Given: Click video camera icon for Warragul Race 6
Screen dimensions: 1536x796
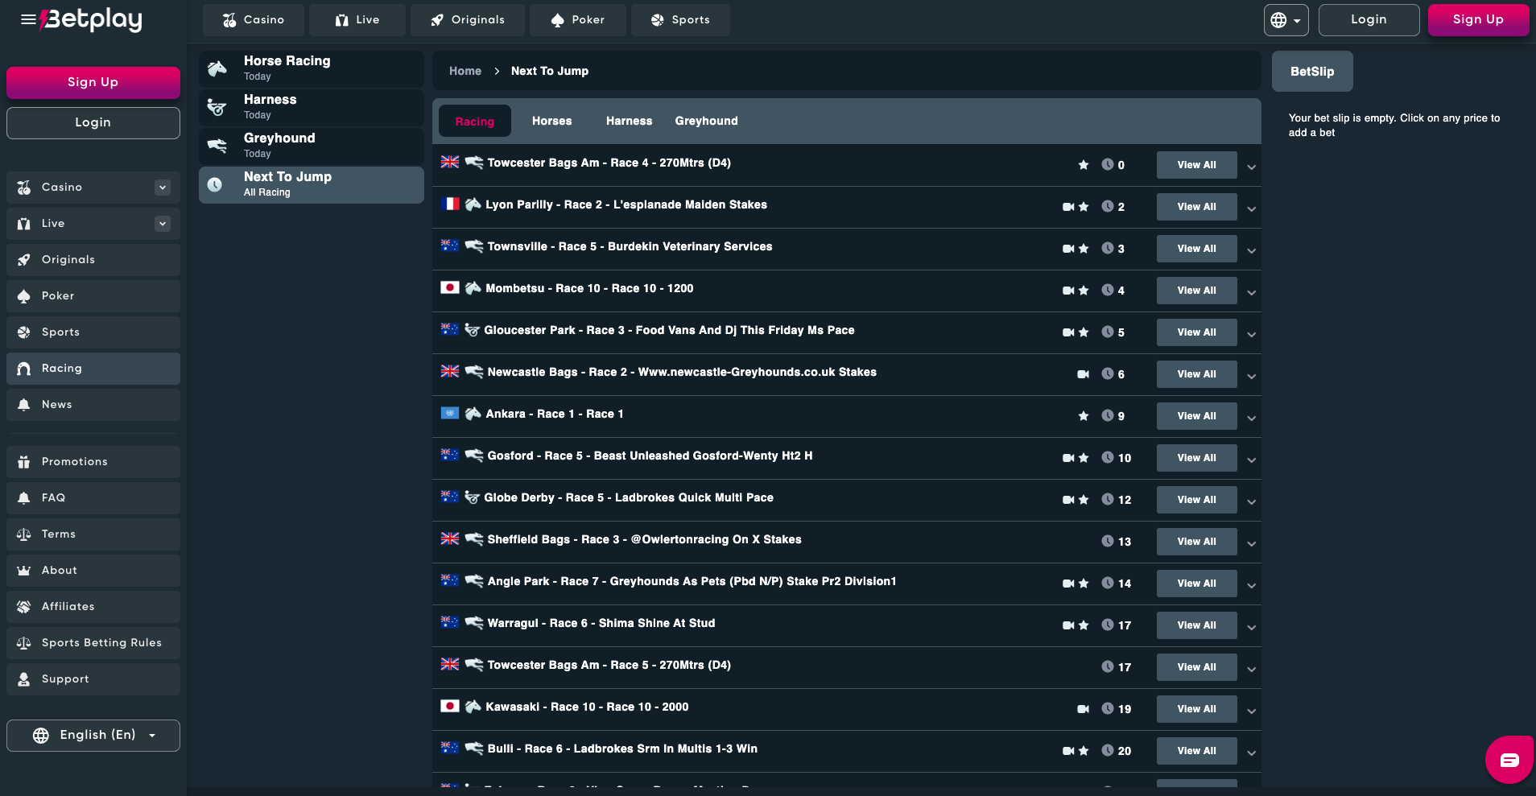Looking at the screenshot, I should coord(1068,625).
